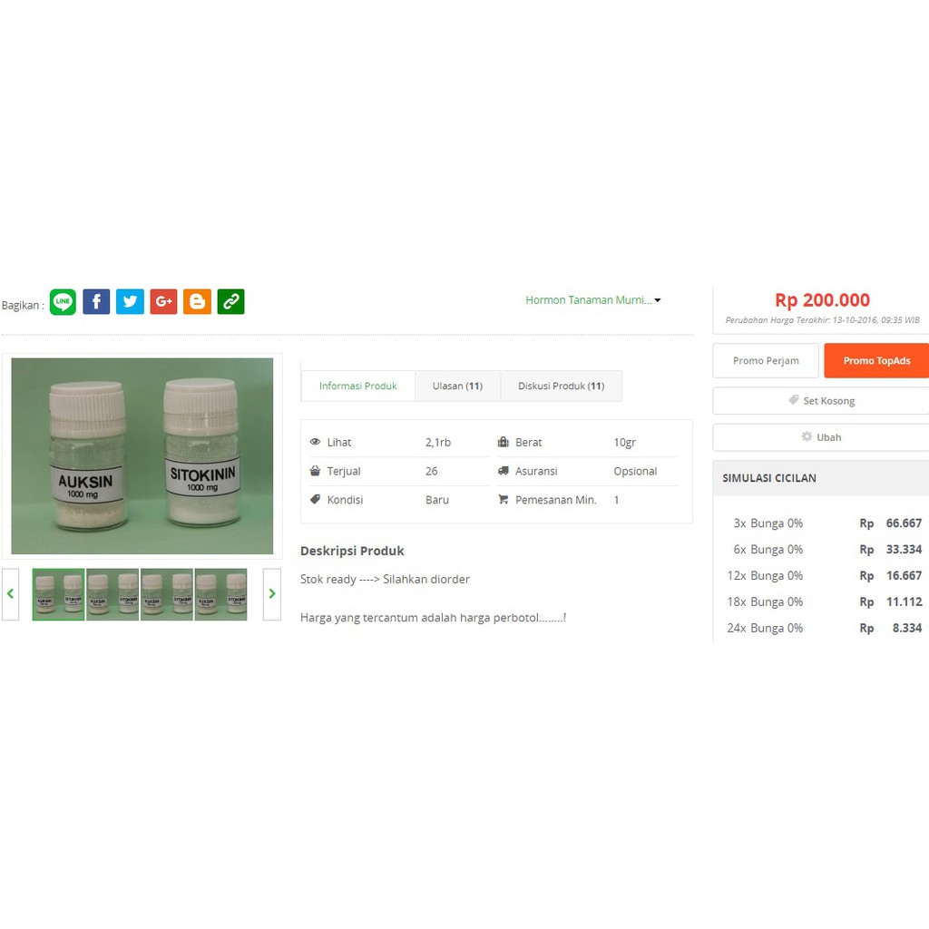Viewport: 929px width, 929px height.
Task: Click the previous thumbnails left arrow
Action: coord(11,594)
